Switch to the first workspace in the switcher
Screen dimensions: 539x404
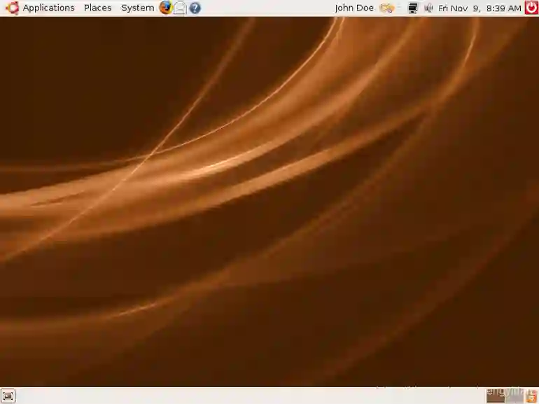tap(496, 396)
